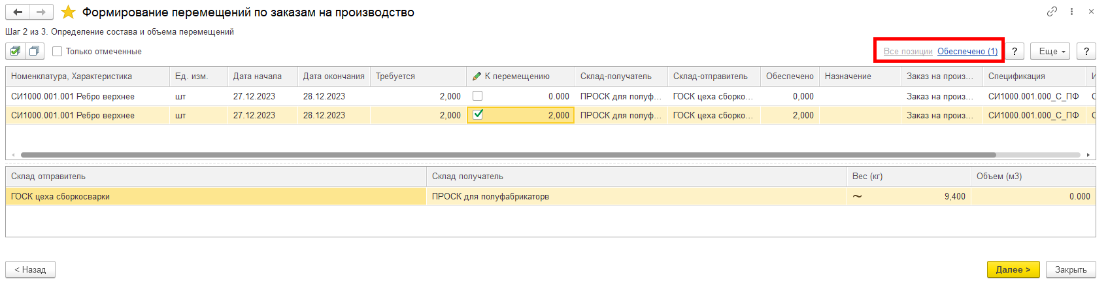Screen dimensions: 1108x289
Task: Proceed with the 'Далее >' button
Action: [1013, 269]
